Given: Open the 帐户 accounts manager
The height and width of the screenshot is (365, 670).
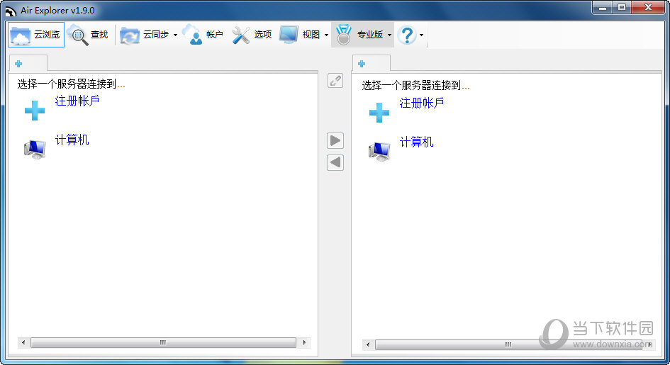Looking at the screenshot, I should coord(203,35).
